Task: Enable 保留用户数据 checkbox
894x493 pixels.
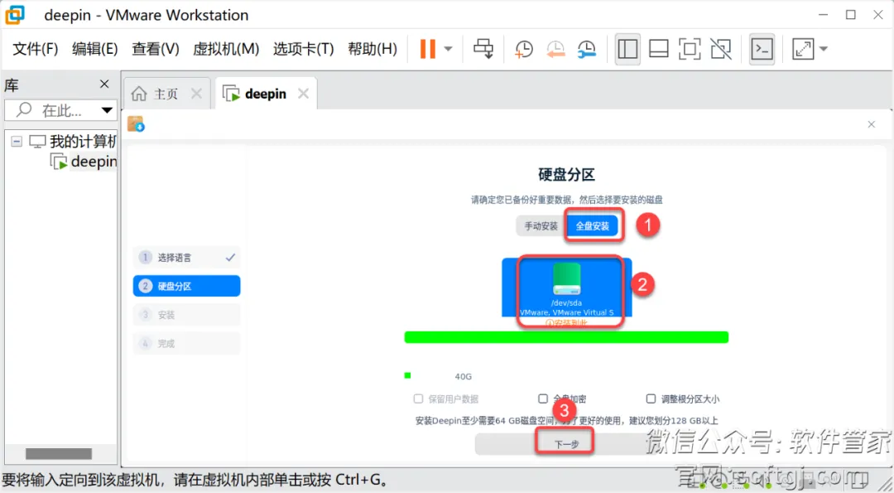Action: point(419,399)
